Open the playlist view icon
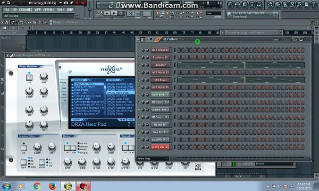The width and height of the screenshot is (319, 191). tap(230, 4)
